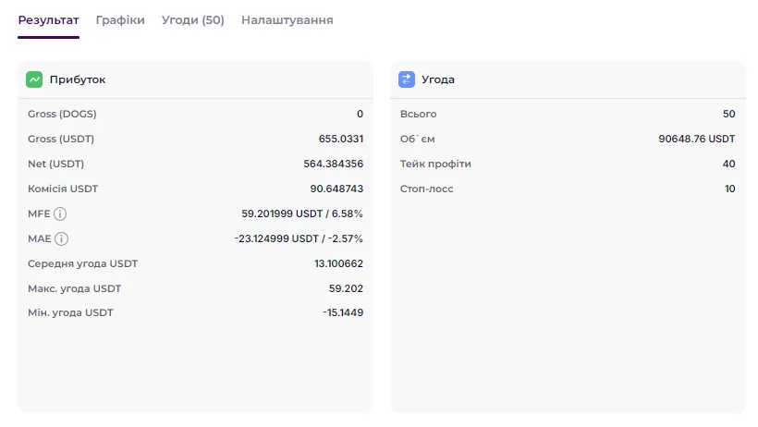Click the Прибуток panel heading text

pos(78,79)
